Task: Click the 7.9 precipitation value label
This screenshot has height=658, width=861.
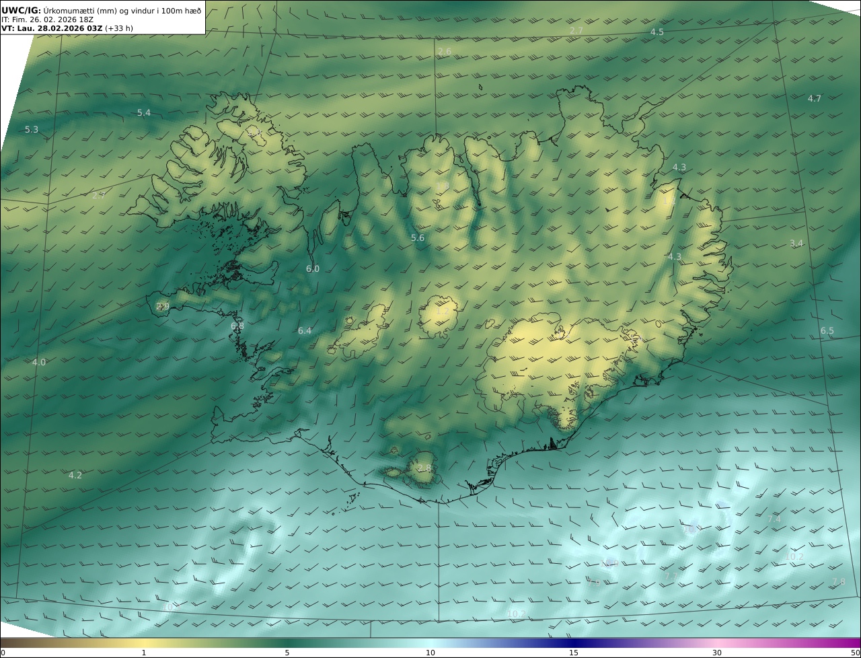Action: [x=594, y=583]
